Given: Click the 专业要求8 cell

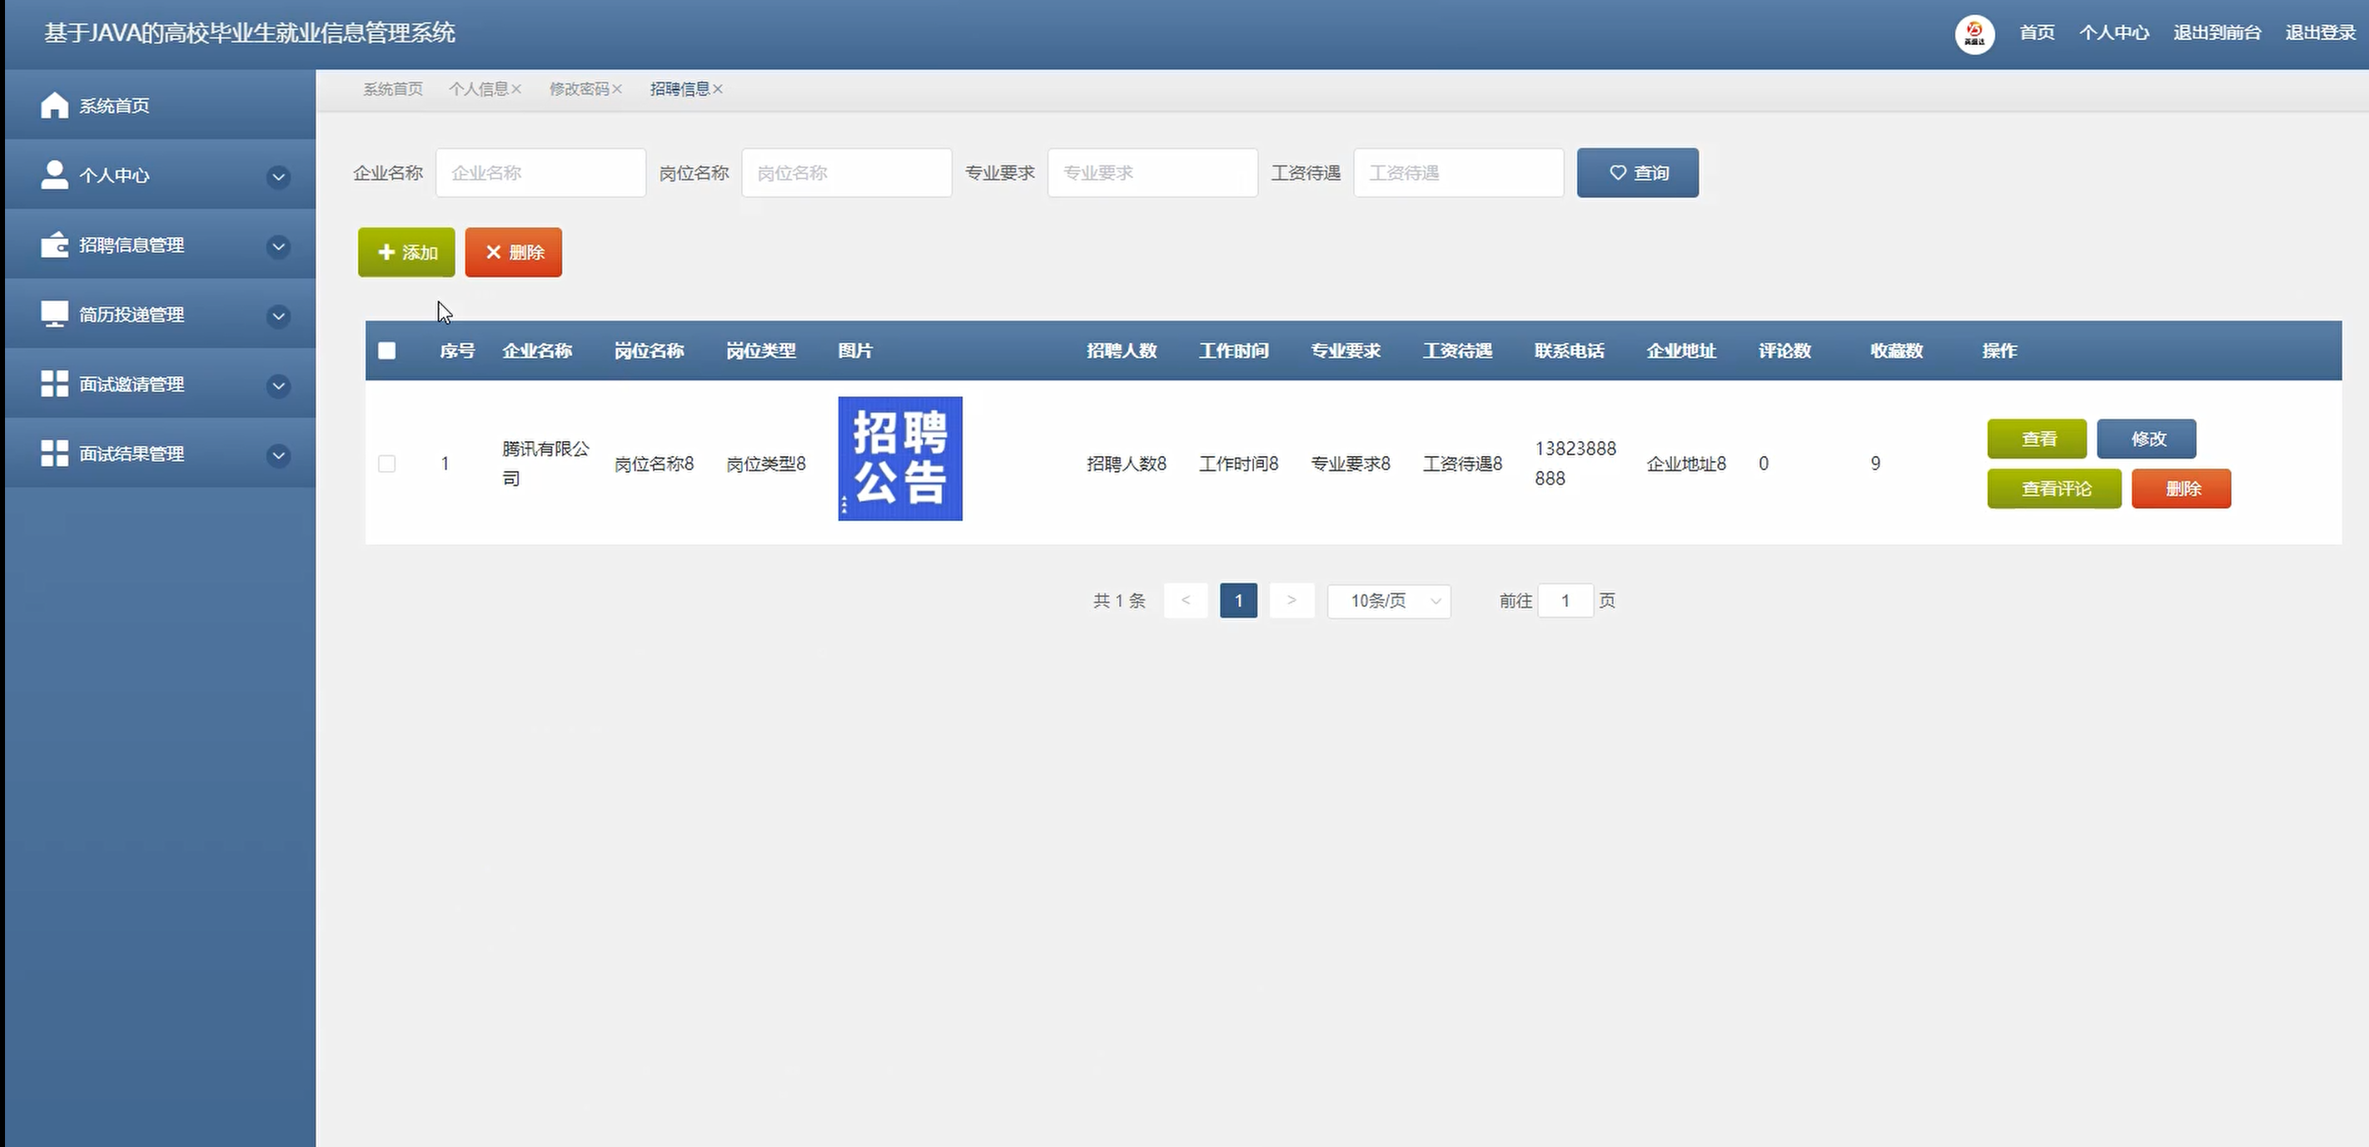Looking at the screenshot, I should pos(1351,464).
